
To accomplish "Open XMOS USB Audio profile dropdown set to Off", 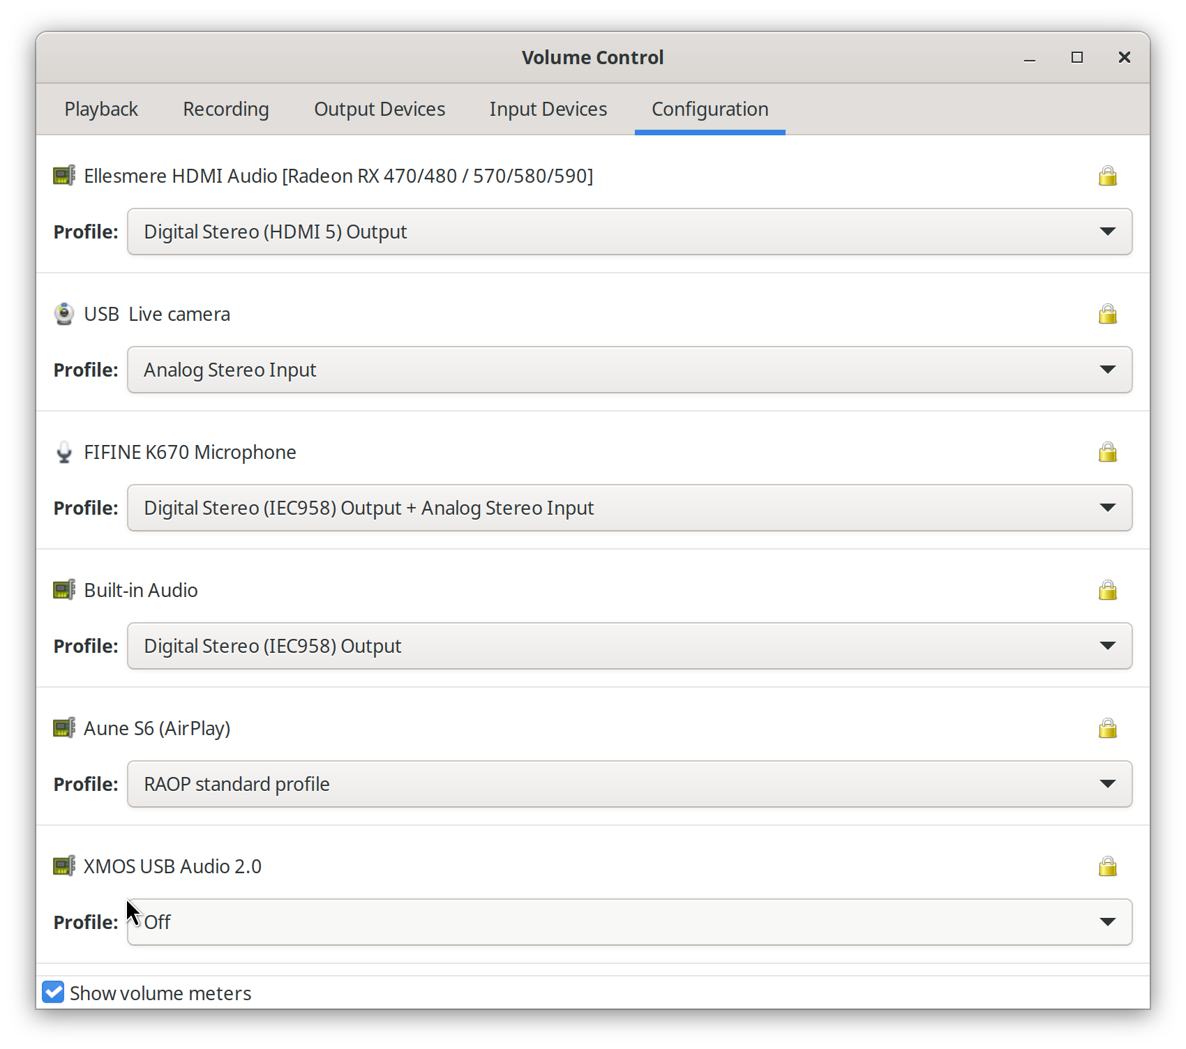I will coord(629,922).
